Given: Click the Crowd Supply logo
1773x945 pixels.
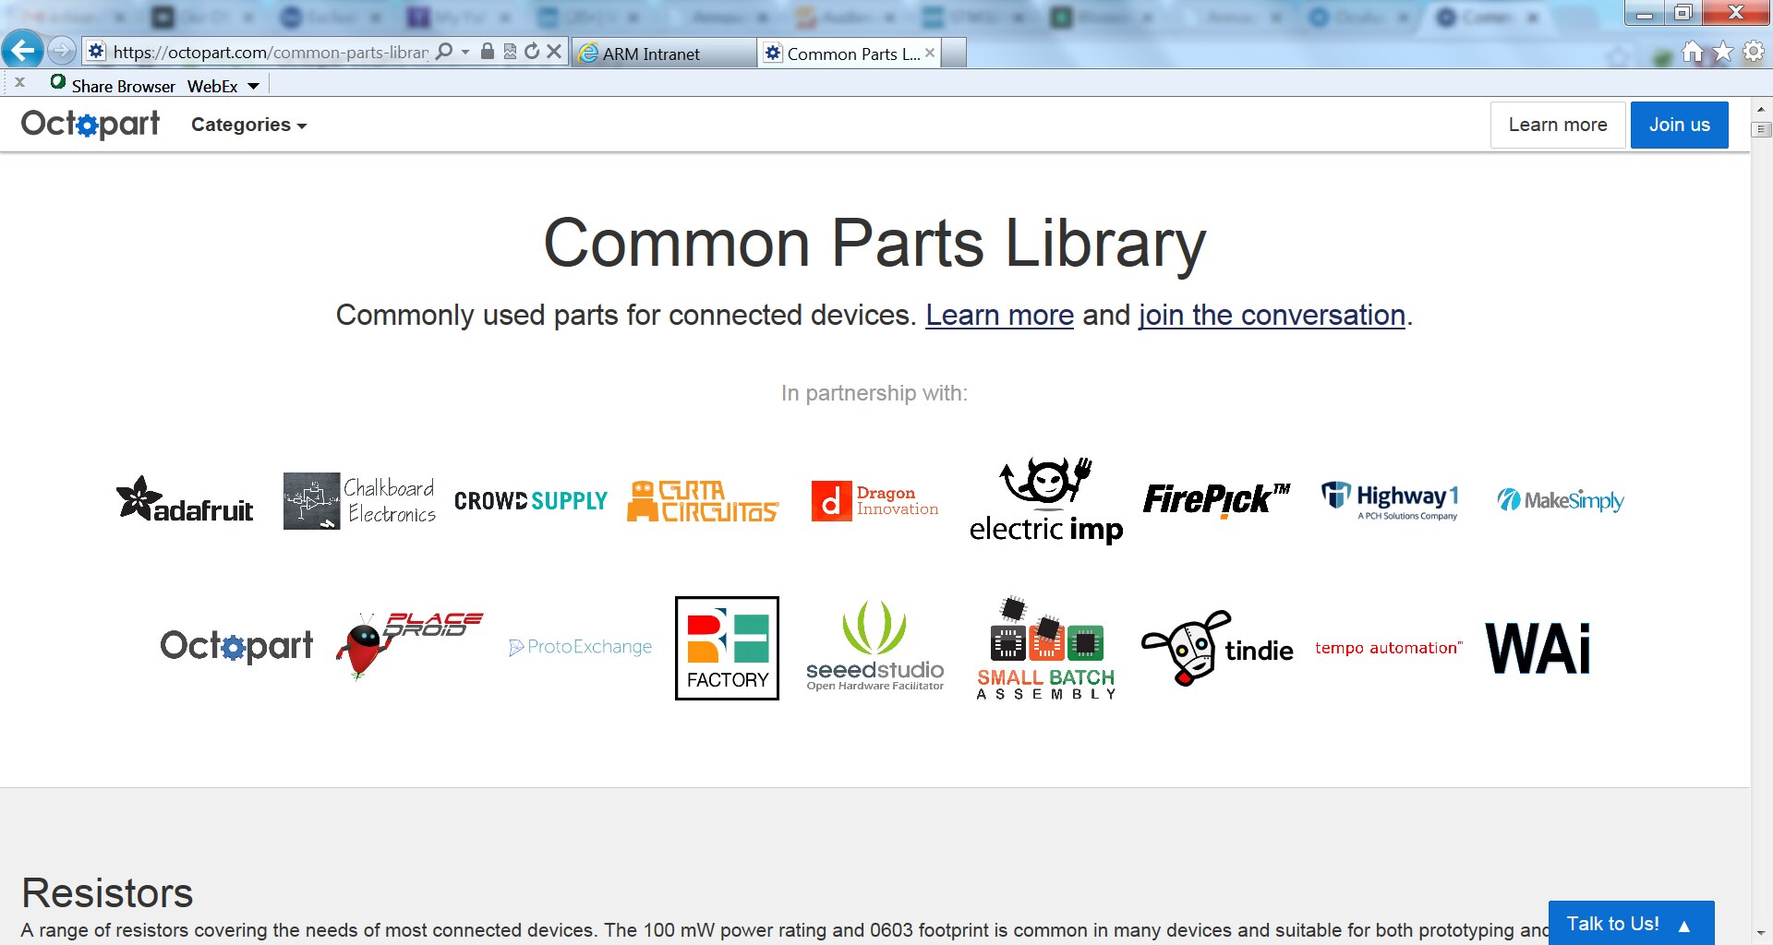Looking at the screenshot, I should pyautogui.click(x=531, y=500).
